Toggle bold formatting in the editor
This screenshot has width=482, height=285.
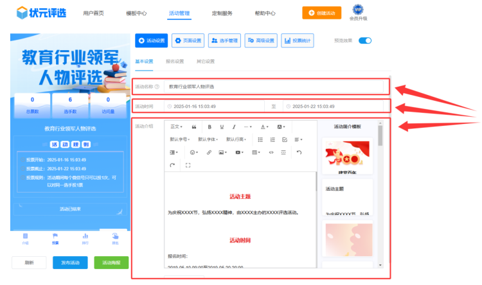[210, 126]
